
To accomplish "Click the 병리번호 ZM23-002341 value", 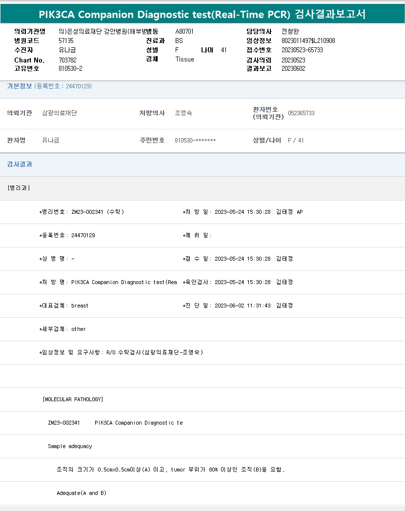I will [98, 212].
